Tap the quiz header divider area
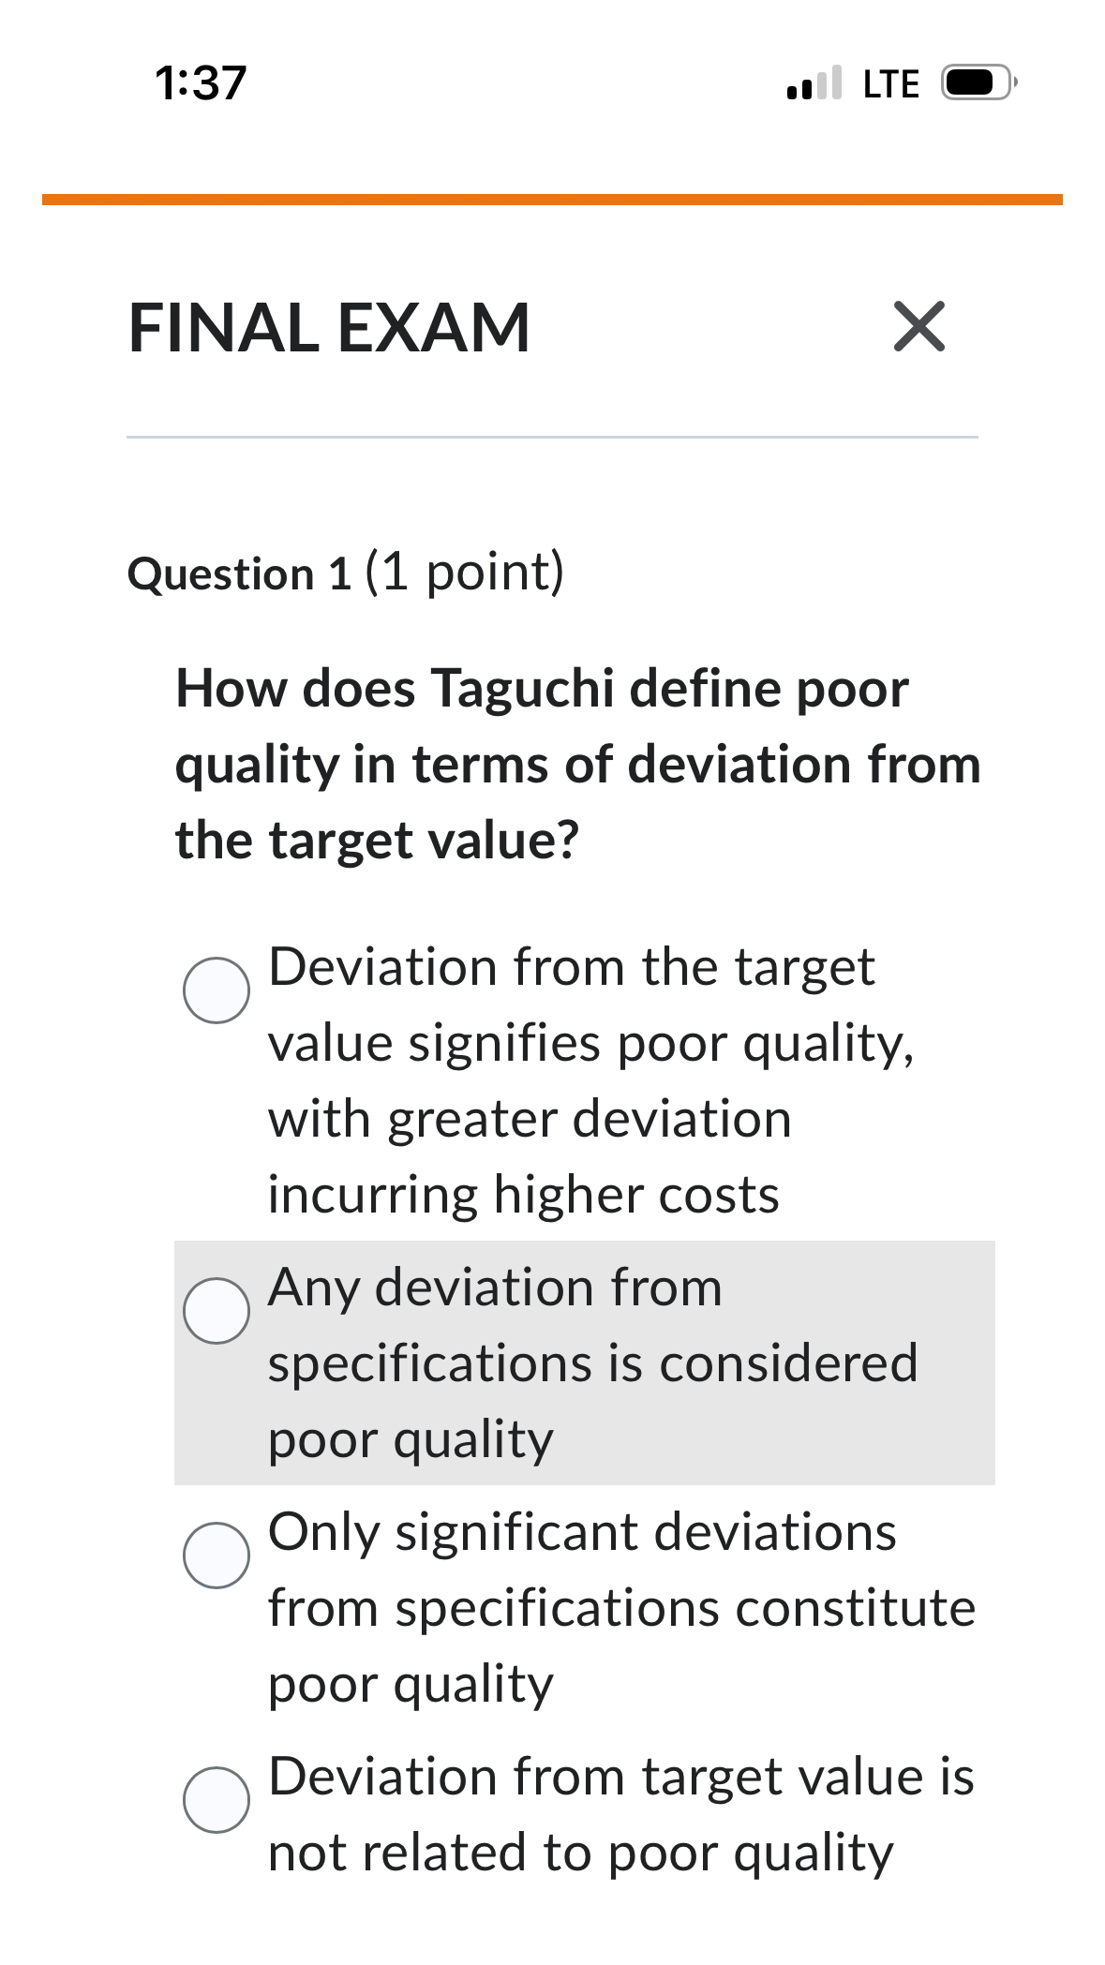The image size is (1105, 1965). pyautogui.click(x=552, y=437)
